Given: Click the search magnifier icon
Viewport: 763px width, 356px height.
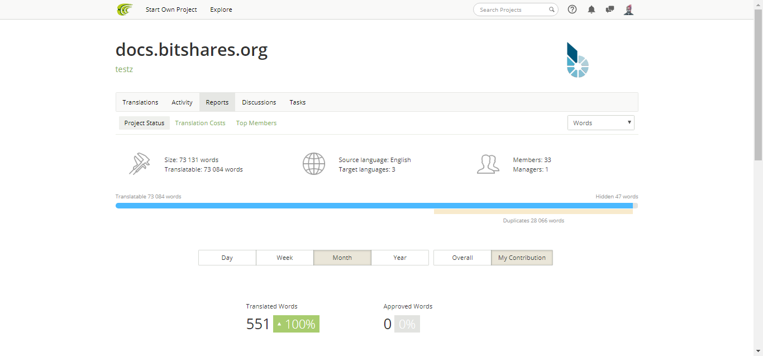Looking at the screenshot, I should 552,10.
